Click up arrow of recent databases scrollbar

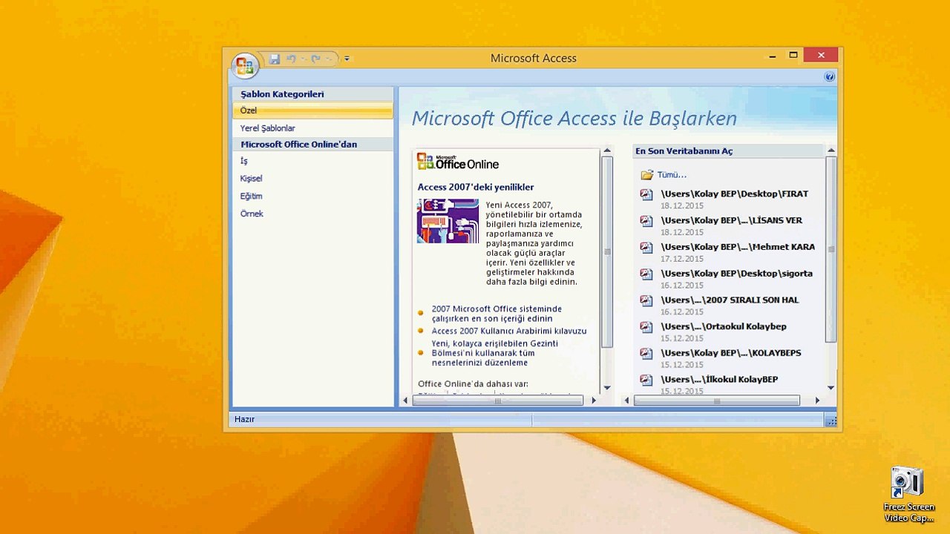831,151
